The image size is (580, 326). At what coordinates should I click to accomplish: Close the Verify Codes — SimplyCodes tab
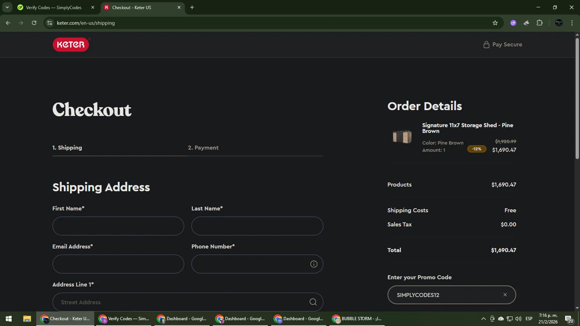(x=93, y=7)
